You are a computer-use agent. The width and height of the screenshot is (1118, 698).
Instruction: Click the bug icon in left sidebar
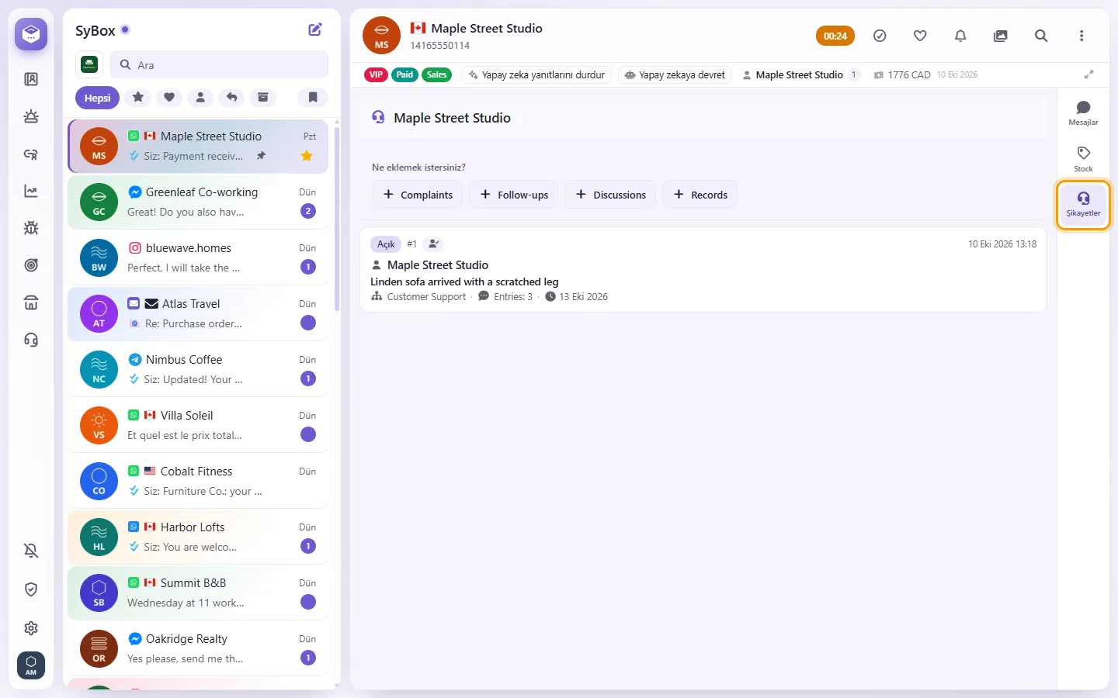pos(31,228)
